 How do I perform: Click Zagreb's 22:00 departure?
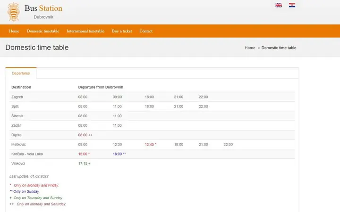pos(204,97)
